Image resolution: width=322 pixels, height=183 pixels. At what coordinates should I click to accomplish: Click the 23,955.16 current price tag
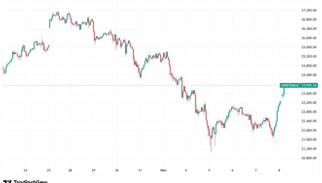308,86
